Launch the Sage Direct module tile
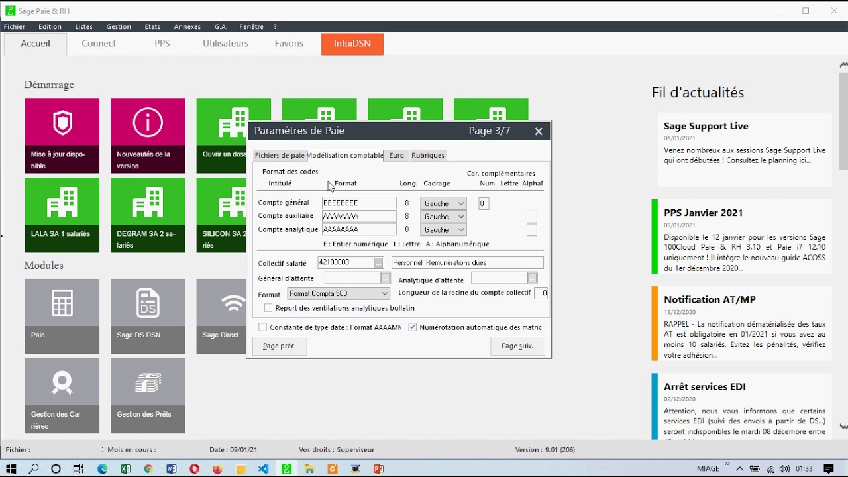Viewport: 848px width, 477px height. point(222,316)
